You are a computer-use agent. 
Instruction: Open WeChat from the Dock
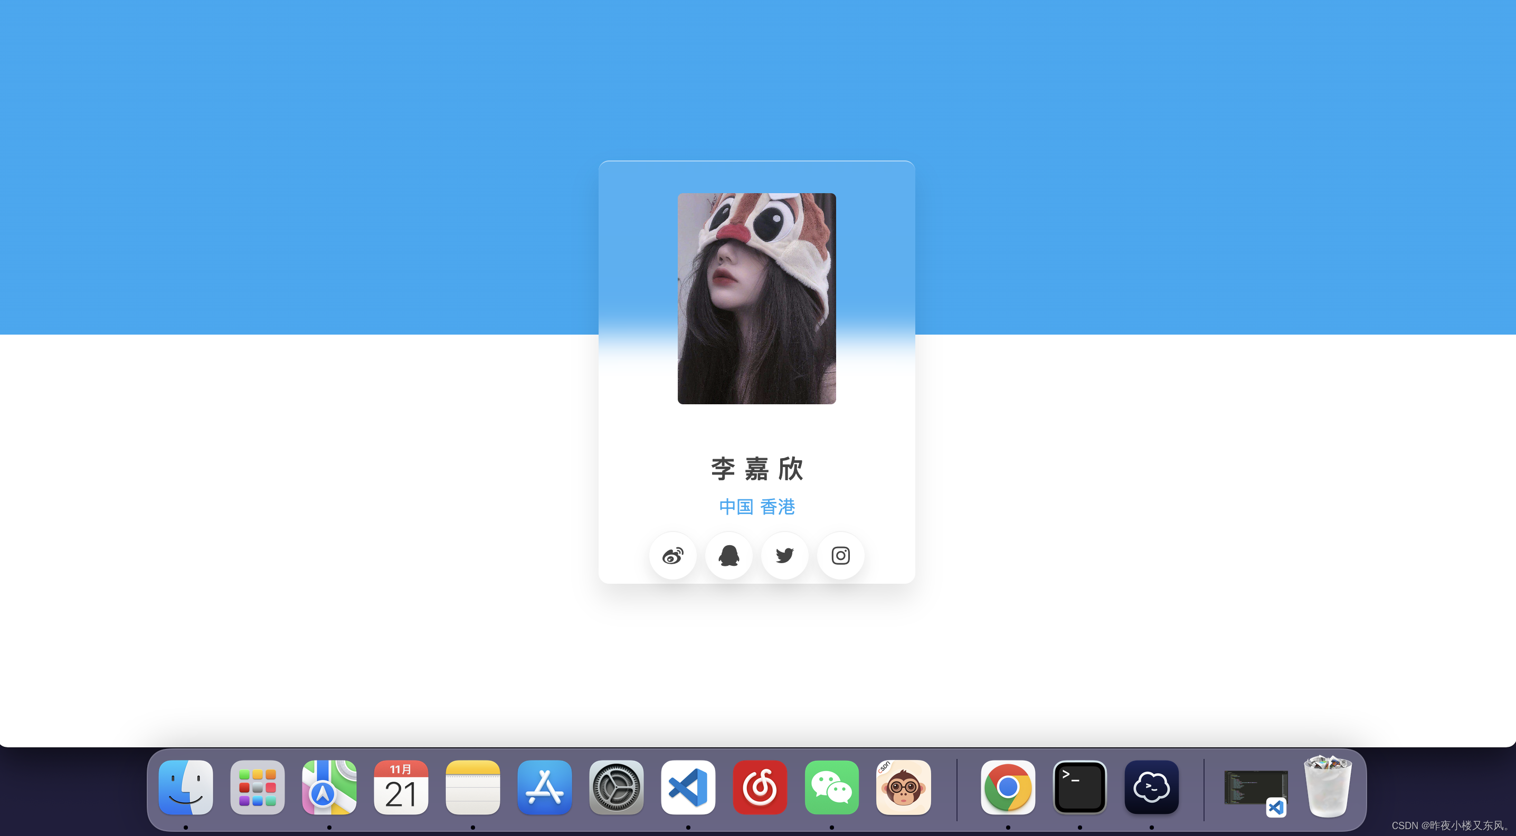point(832,787)
